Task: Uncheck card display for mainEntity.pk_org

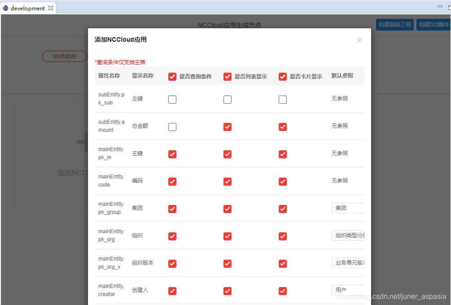Action: coord(283,236)
